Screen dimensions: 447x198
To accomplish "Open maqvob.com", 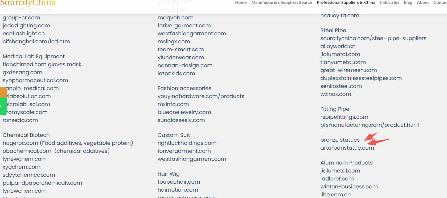I will (x=175, y=18).
